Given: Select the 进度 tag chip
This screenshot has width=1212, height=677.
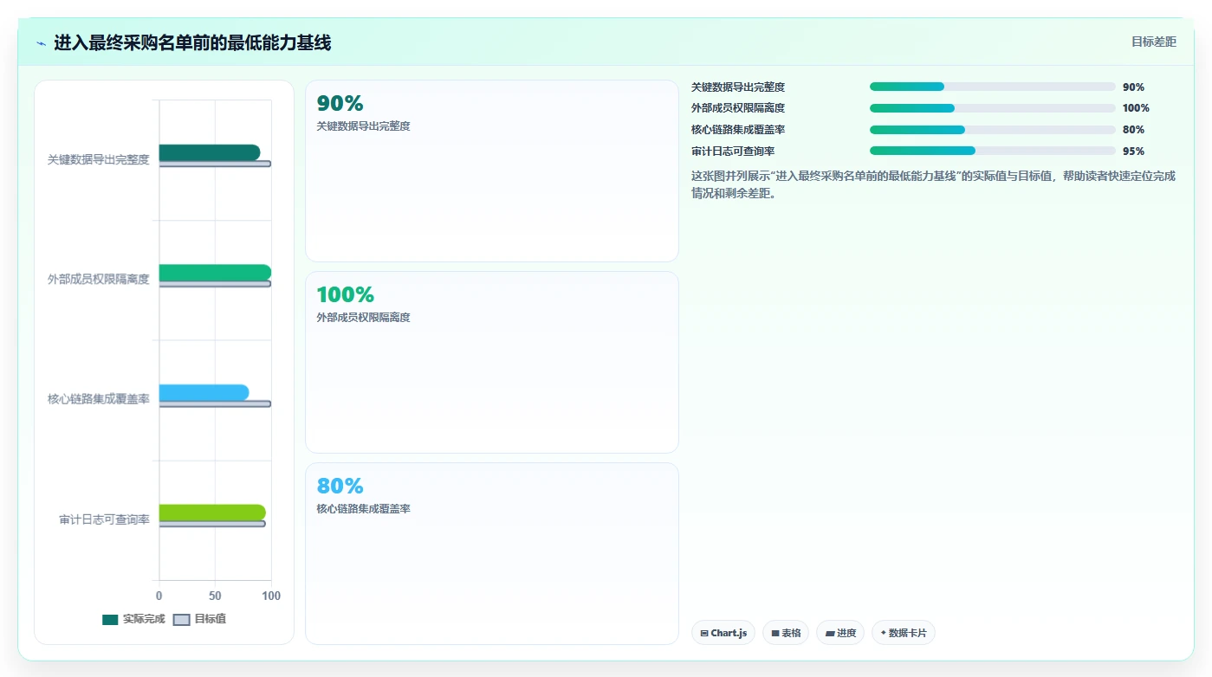Looking at the screenshot, I should tap(840, 633).
